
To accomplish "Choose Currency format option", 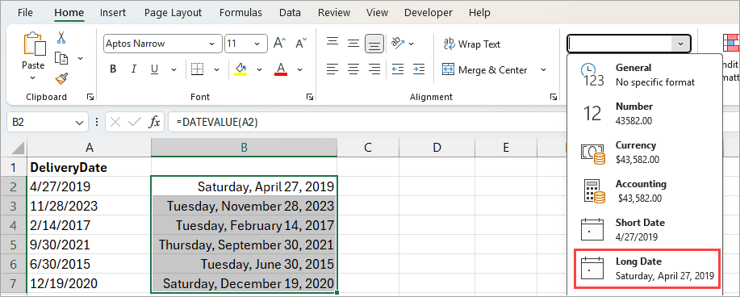I will 645,152.
